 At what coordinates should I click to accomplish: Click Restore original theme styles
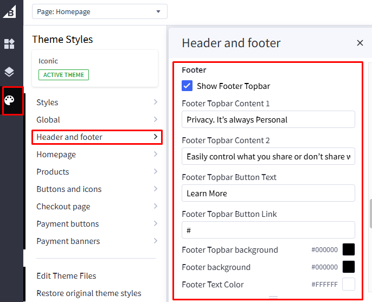[x=89, y=293]
